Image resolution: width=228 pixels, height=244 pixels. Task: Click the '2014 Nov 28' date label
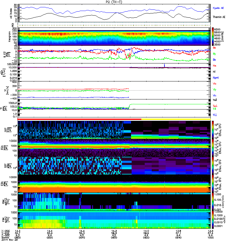[10, 240]
